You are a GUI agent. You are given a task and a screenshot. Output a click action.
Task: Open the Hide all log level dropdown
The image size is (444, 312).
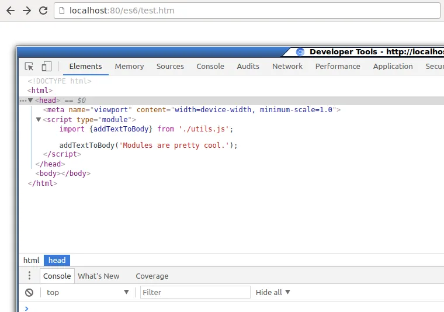click(273, 293)
